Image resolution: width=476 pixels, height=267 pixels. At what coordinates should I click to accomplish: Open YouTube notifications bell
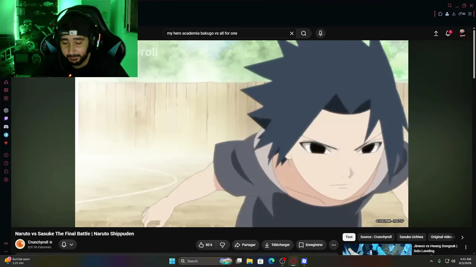[448, 33]
